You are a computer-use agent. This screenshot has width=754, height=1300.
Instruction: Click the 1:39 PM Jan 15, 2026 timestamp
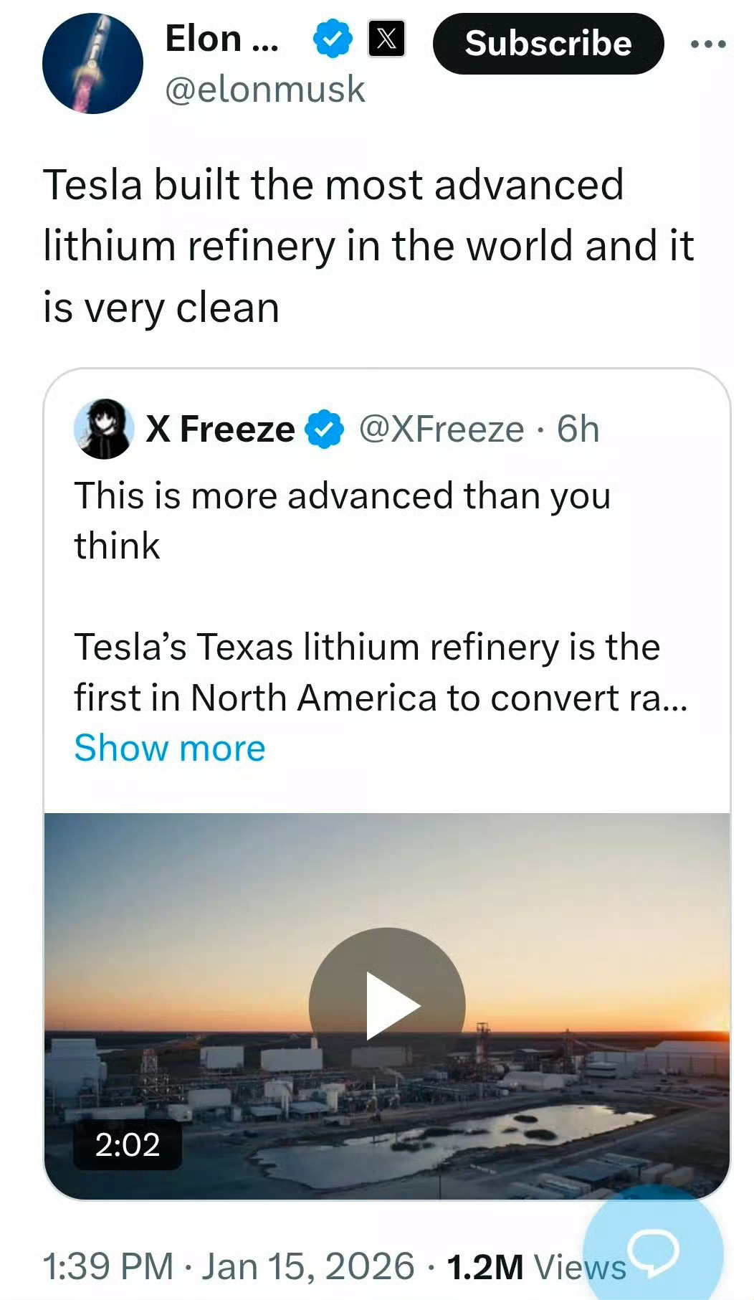coord(228,1266)
